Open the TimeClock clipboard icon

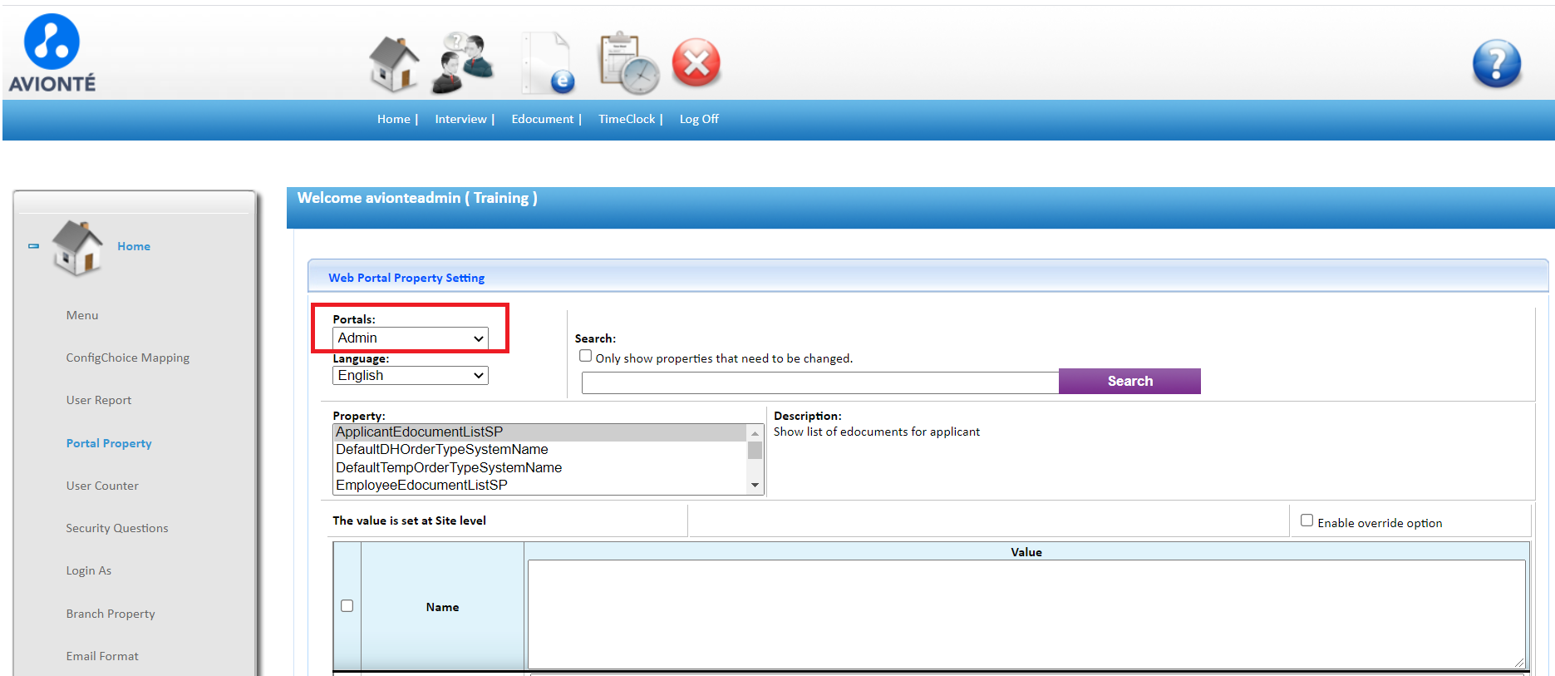629,63
